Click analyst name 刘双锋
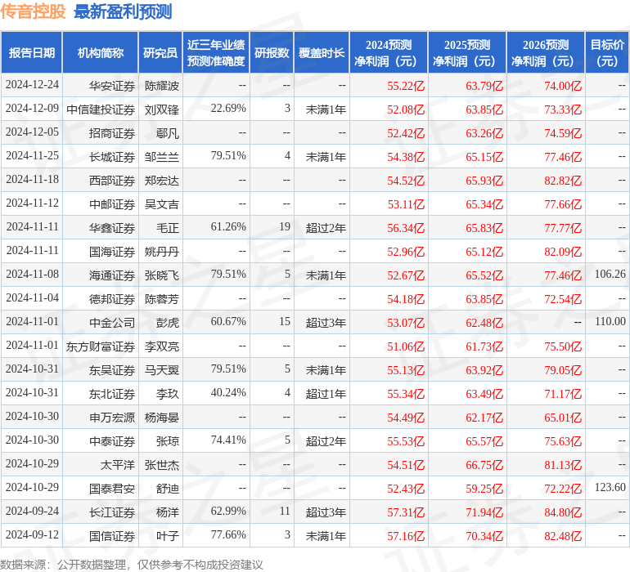Viewport: 630px width, 572px height. point(162,109)
